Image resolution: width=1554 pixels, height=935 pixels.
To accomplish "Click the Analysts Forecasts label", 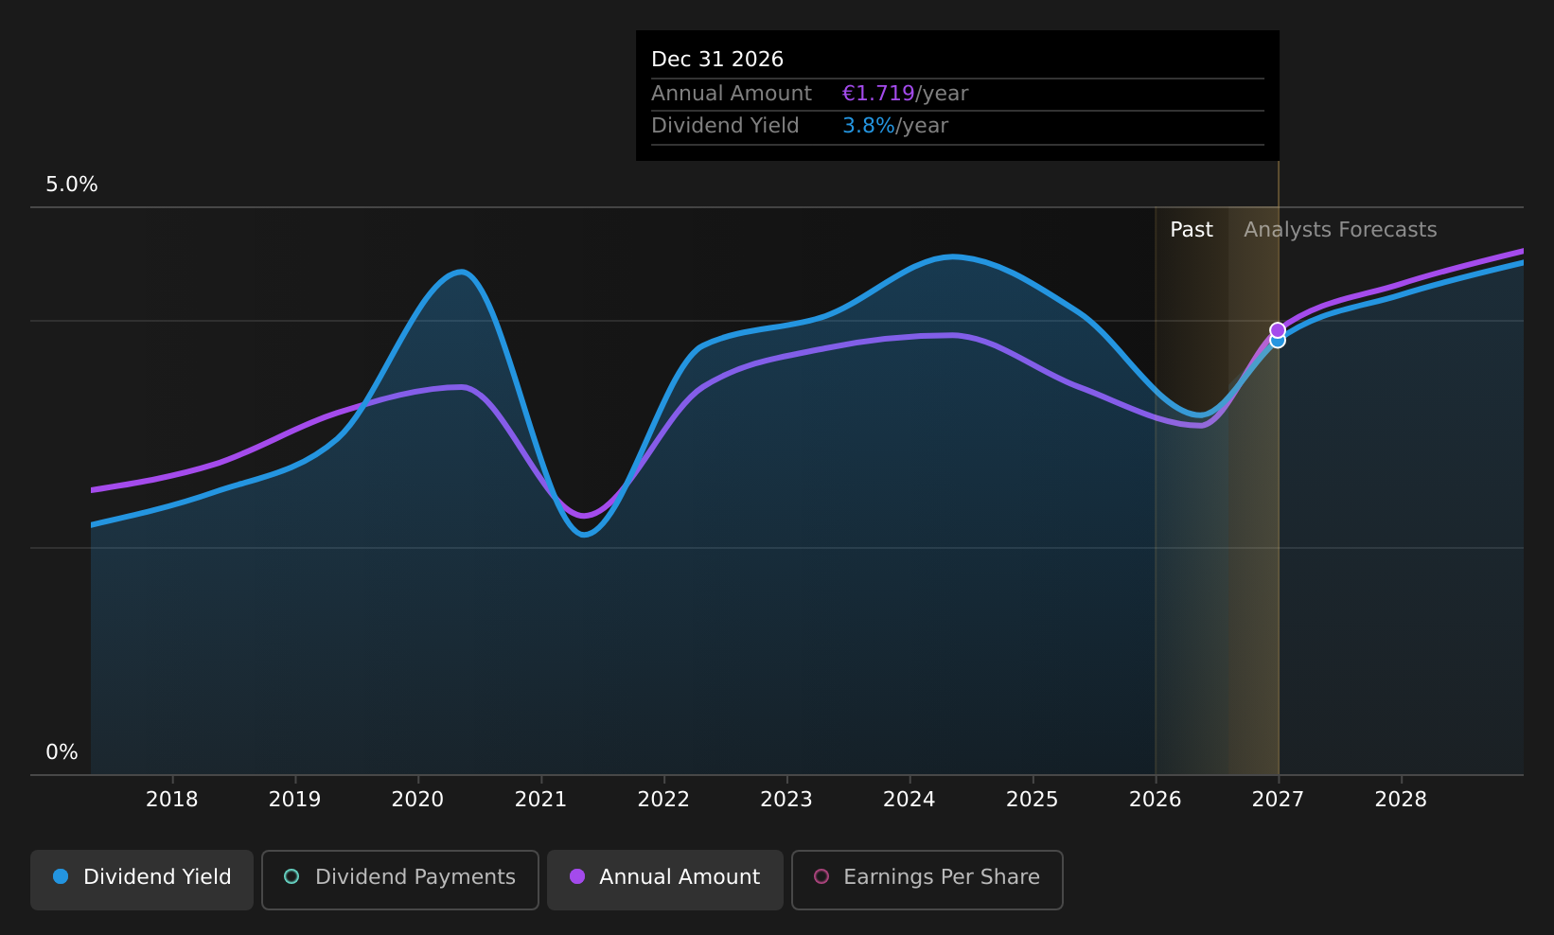I will [1340, 230].
